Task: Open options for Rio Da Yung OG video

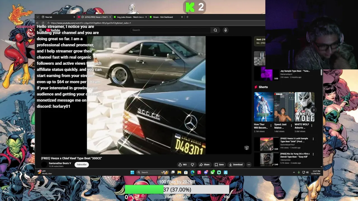Action: (x=313, y=154)
